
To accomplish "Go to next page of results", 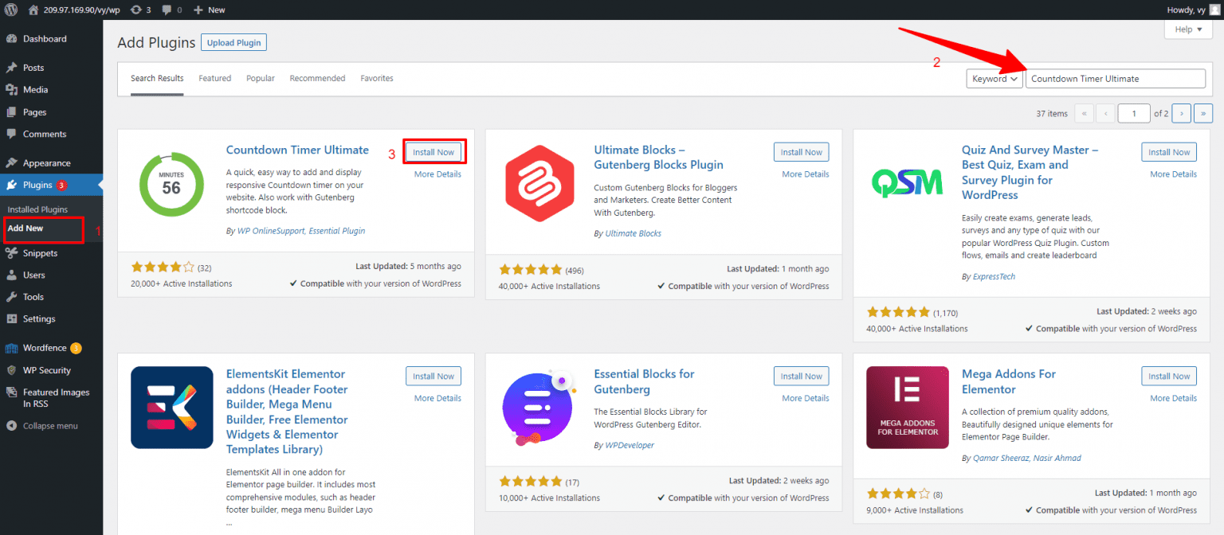I will pyautogui.click(x=1181, y=114).
